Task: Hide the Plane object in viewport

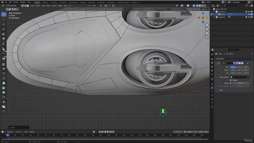Action: tap(249, 14)
